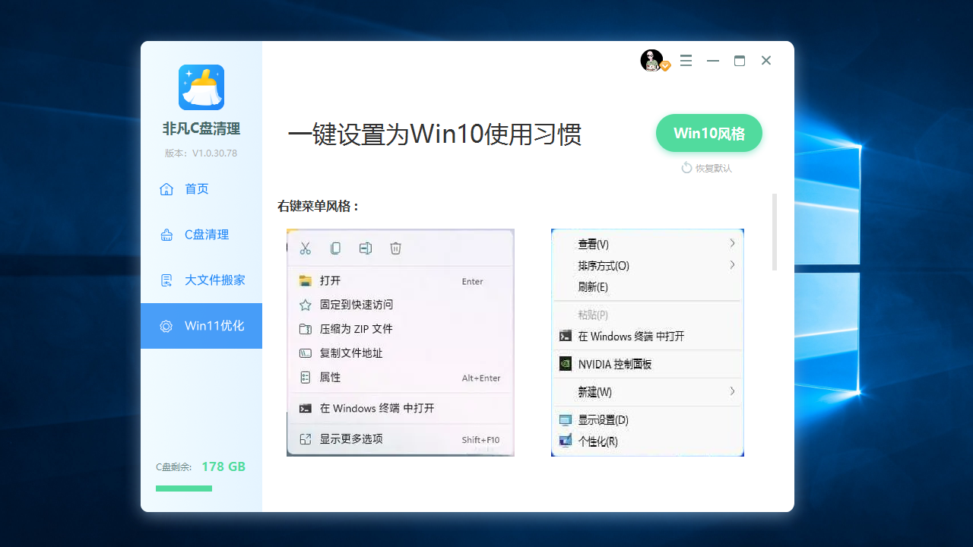Screen dimensions: 973x547
Task: Click the trash delete icon in Win11 menu preview
Action: 395,248
